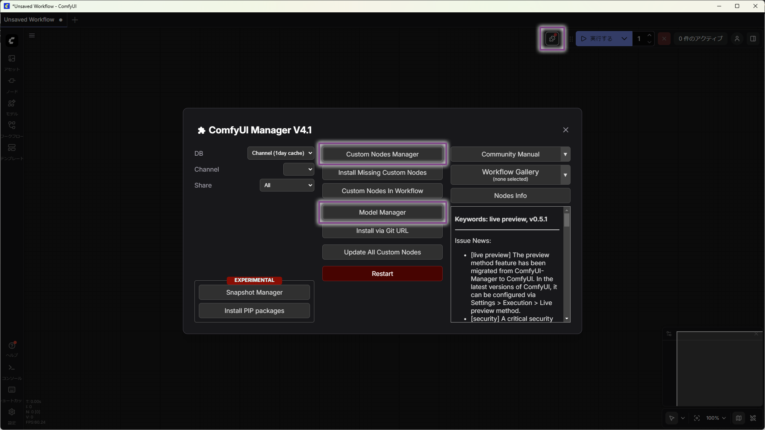
Task: Select the Unsaved Workflow tab
Action: click(29, 20)
